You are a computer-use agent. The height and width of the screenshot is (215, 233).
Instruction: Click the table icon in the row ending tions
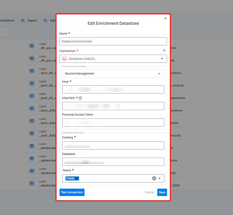pos(32,158)
